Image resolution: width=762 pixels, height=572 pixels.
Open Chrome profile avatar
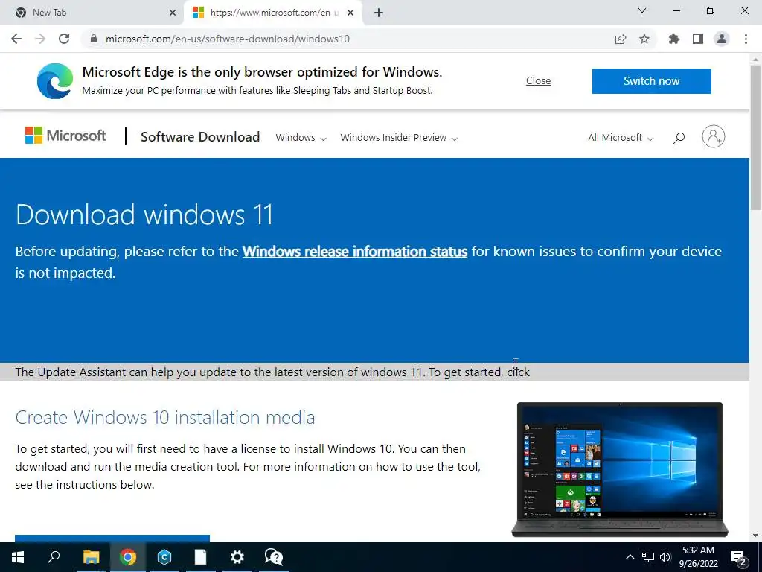coord(722,39)
